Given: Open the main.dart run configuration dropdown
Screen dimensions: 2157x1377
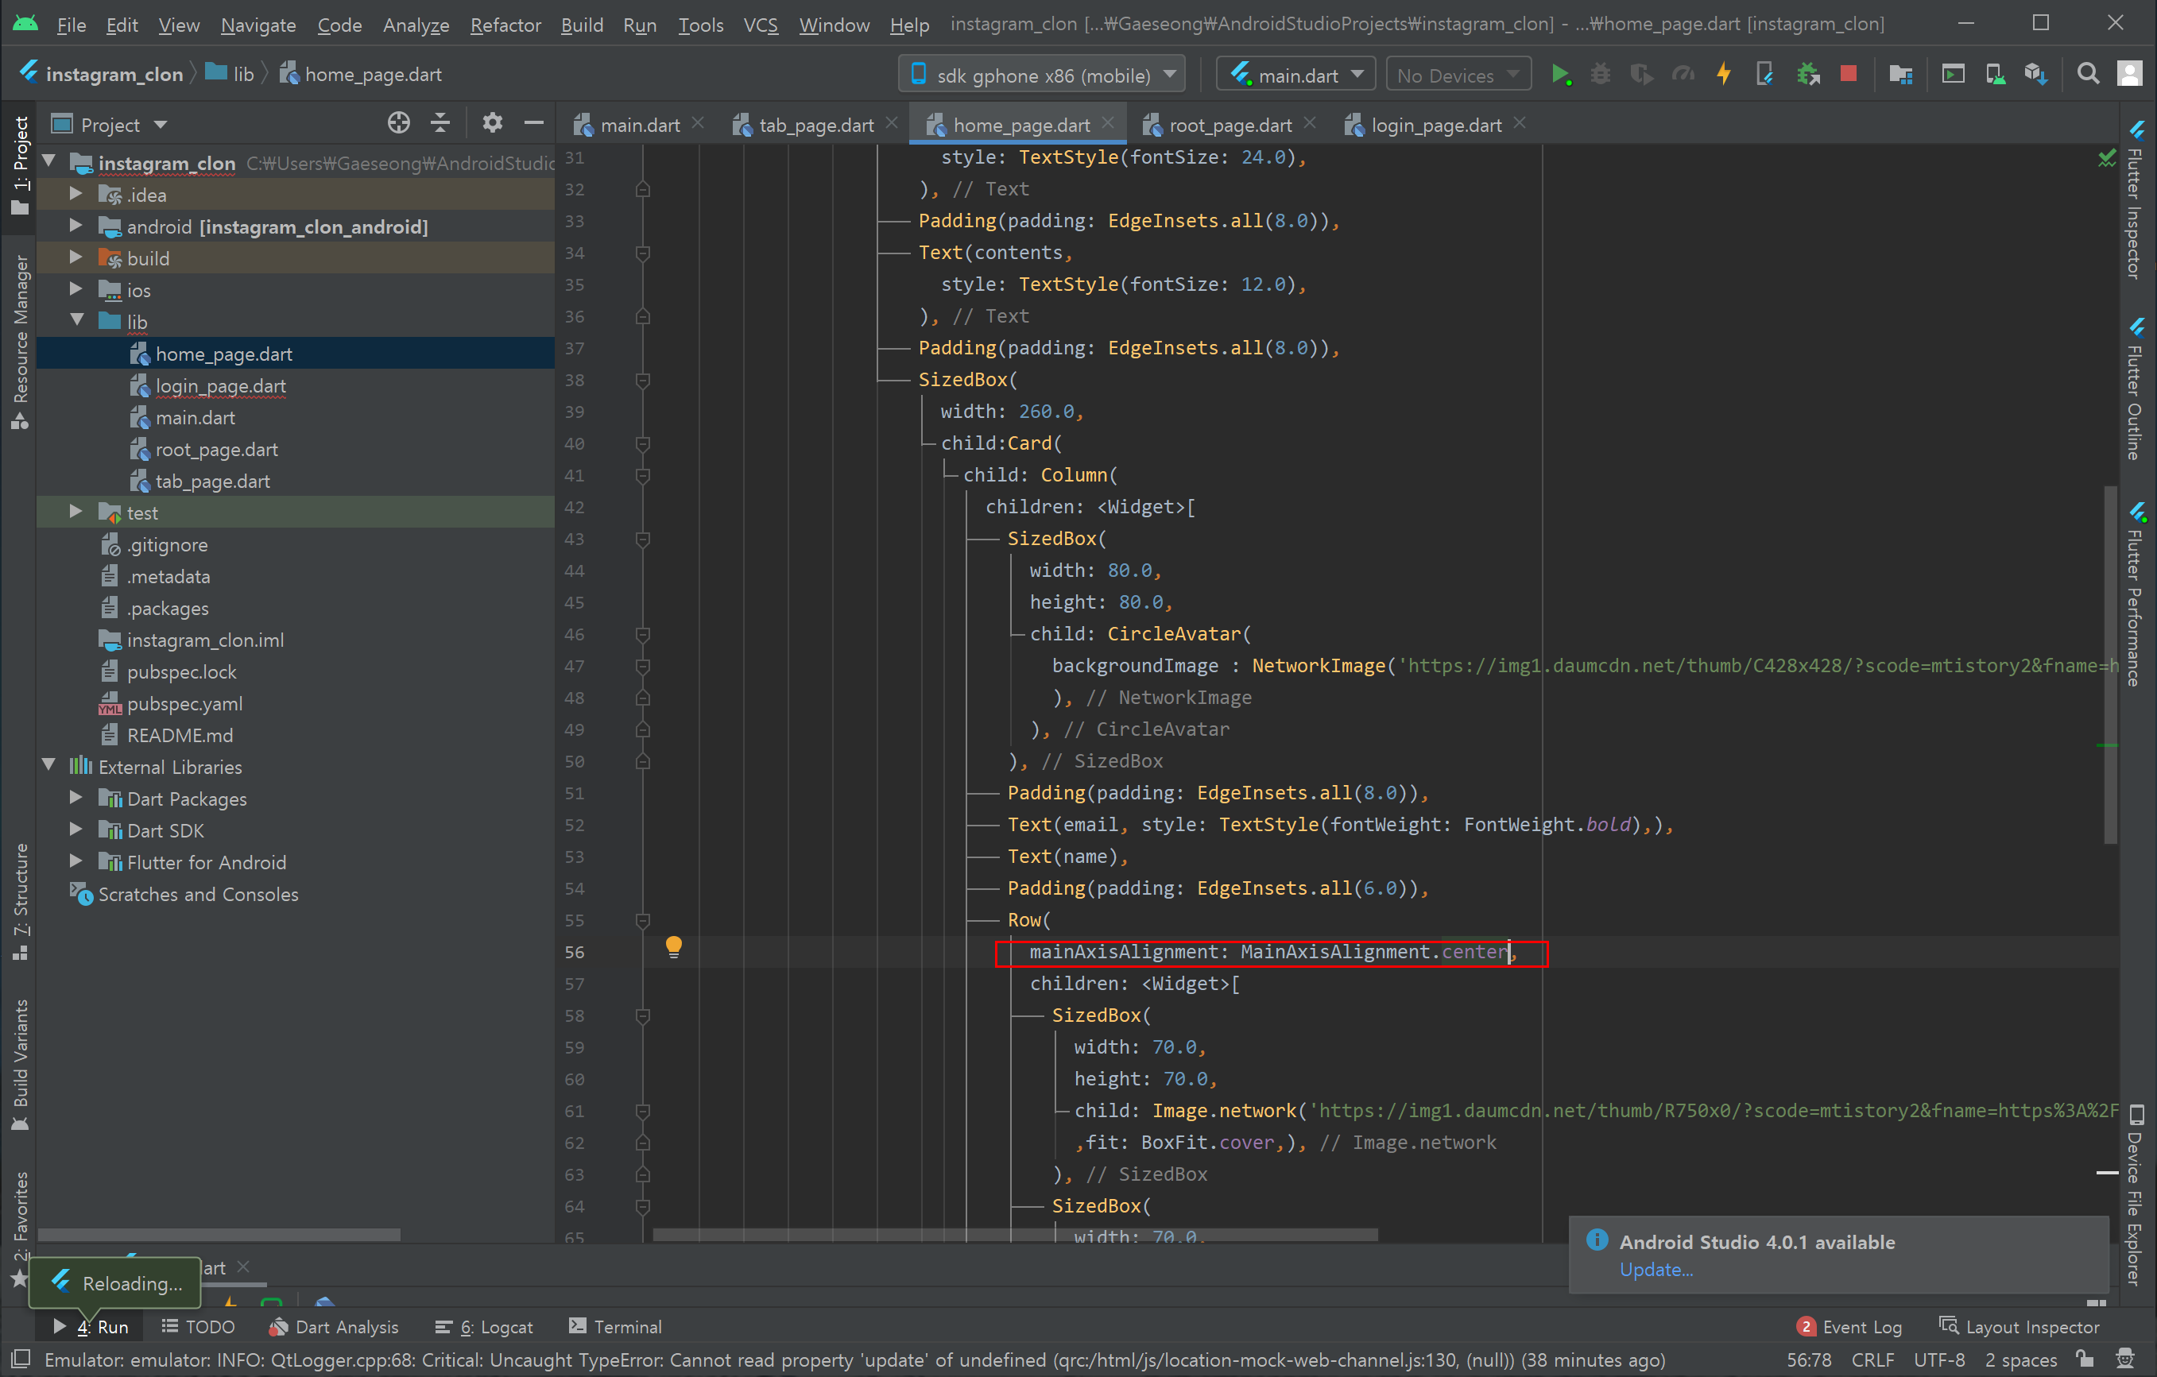Looking at the screenshot, I should pyautogui.click(x=1295, y=75).
